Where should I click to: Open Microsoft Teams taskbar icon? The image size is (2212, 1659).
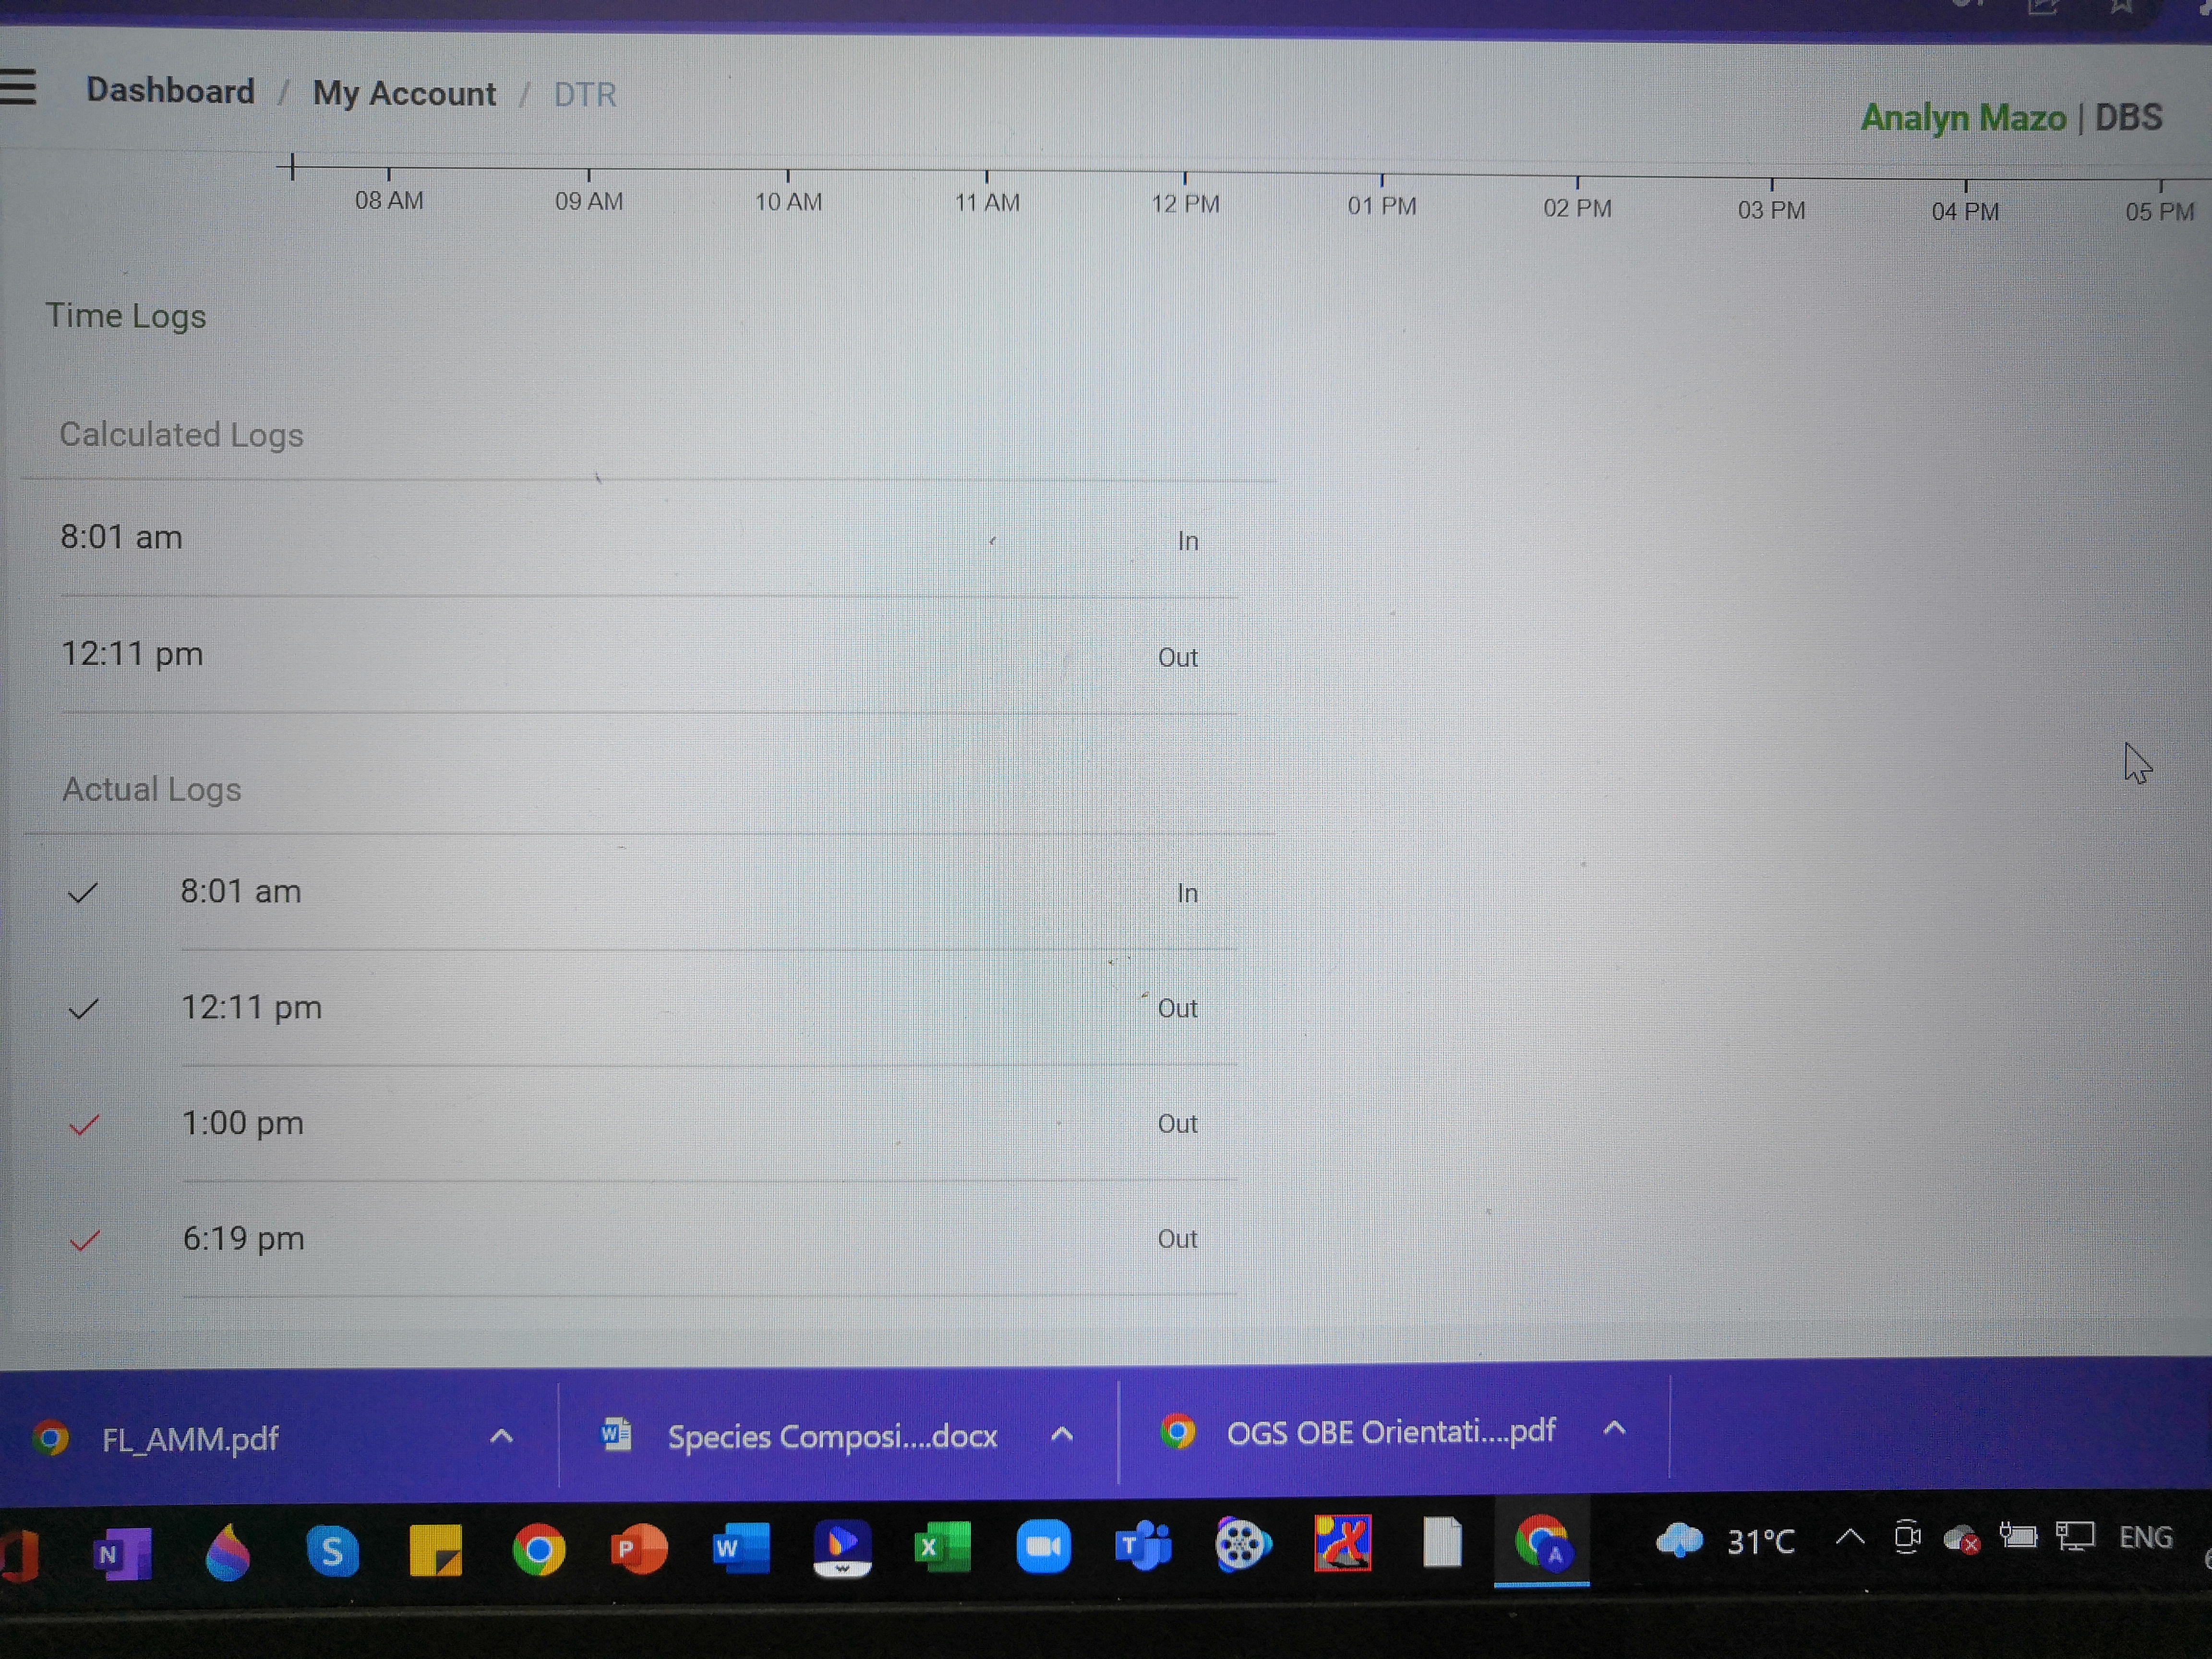[x=1143, y=1546]
